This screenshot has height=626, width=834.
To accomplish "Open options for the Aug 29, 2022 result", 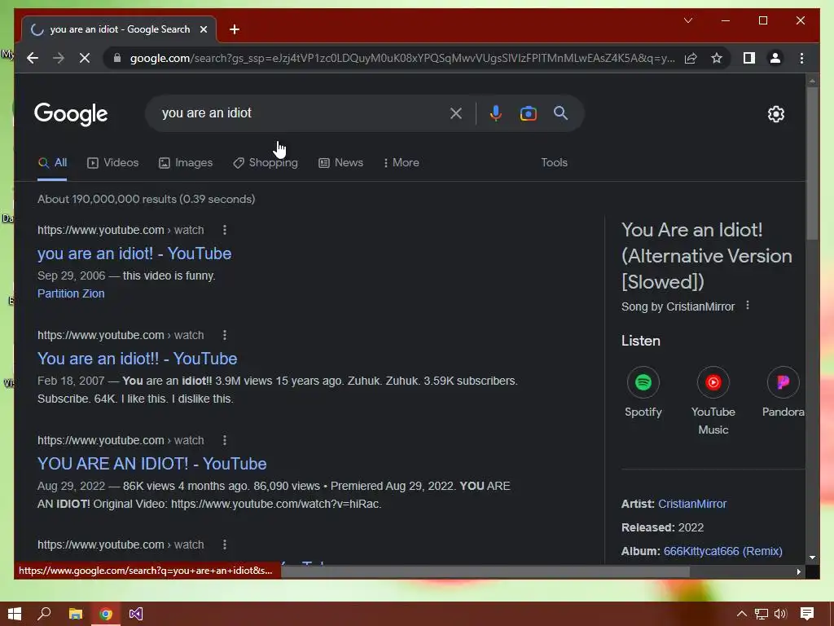I will (x=225, y=440).
